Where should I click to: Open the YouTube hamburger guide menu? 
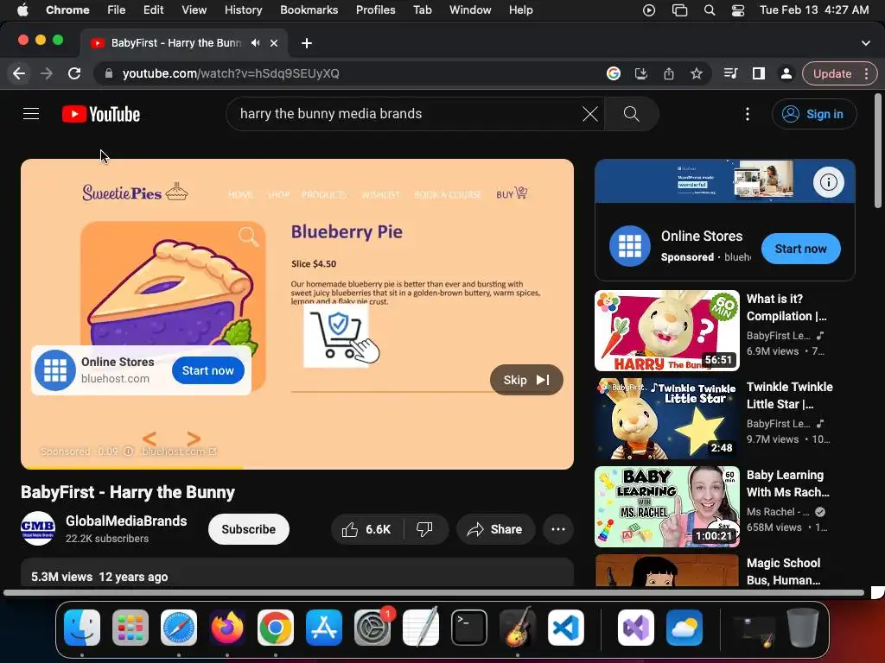coord(31,114)
